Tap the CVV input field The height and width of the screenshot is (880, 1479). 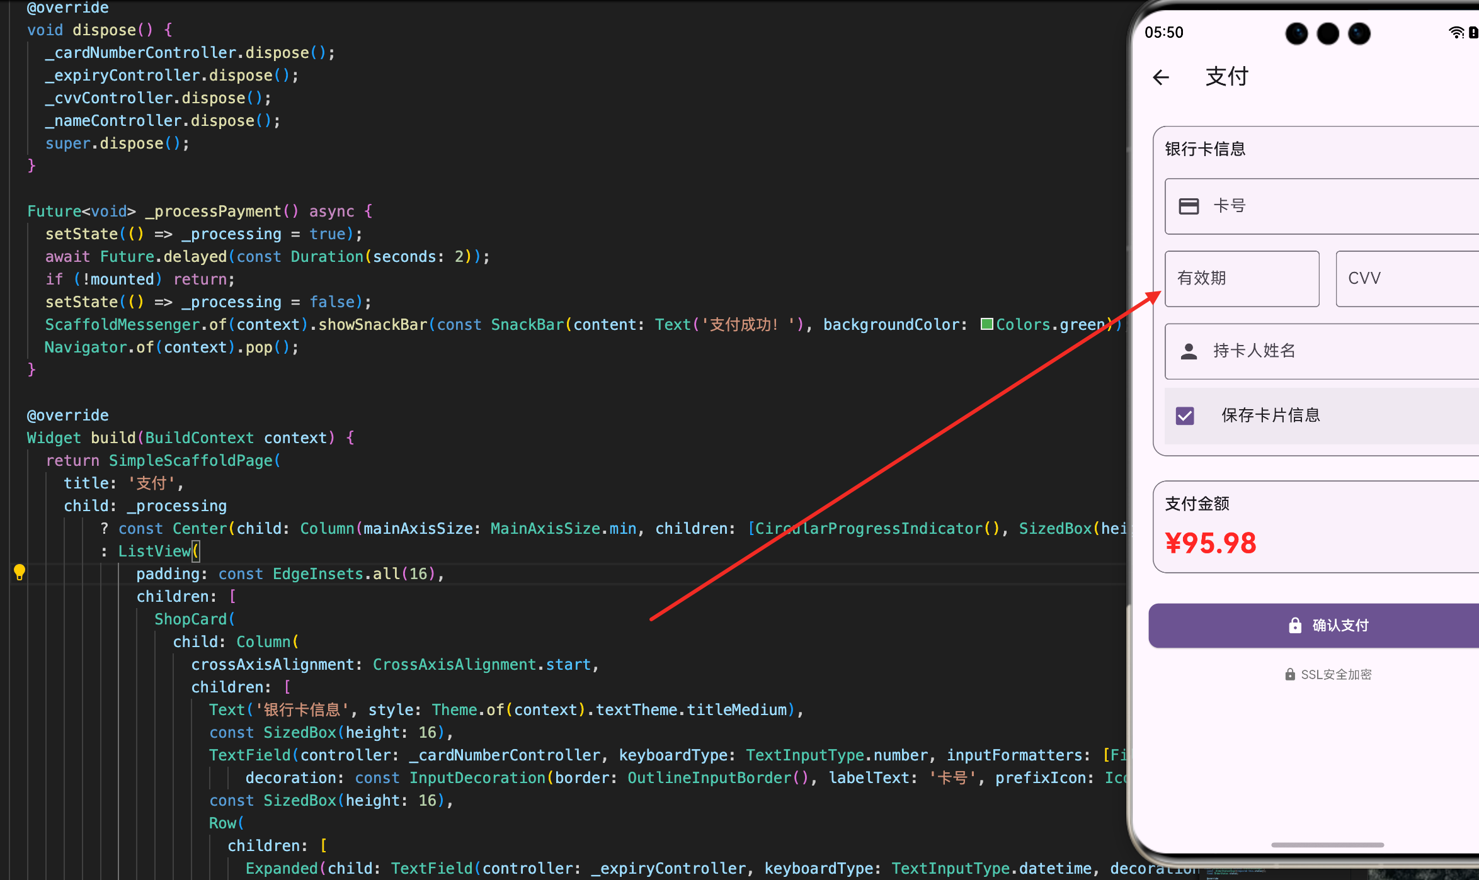click(x=1406, y=279)
